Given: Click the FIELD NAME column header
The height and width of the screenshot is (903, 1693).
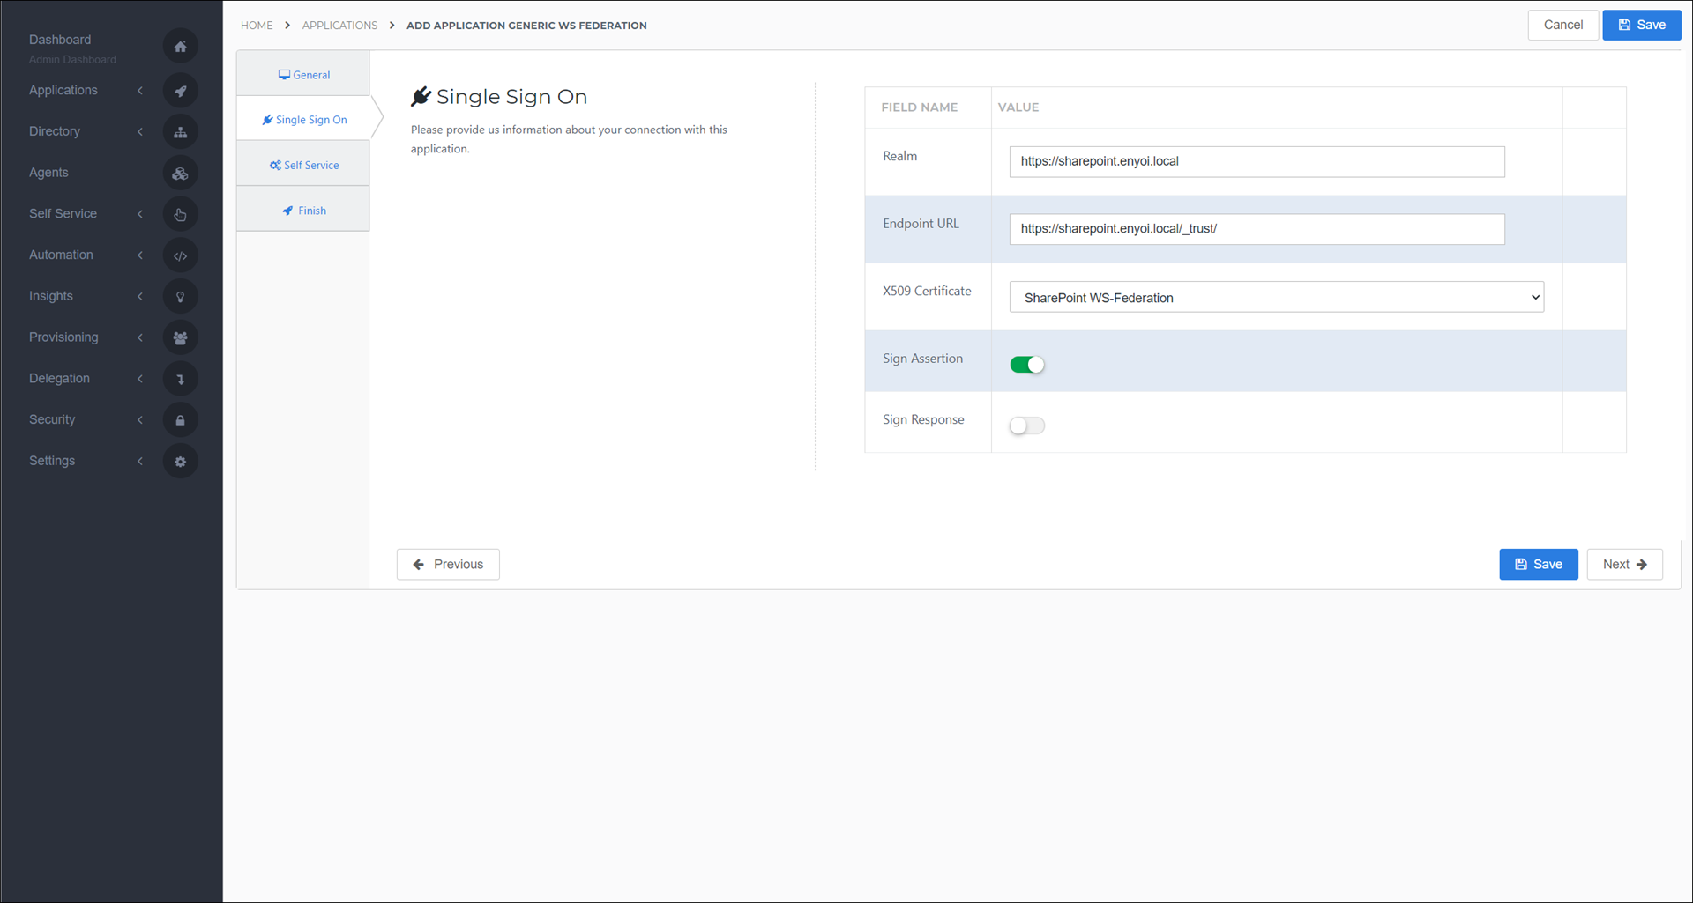Looking at the screenshot, I should pyautogui.click(x=919, y=107).
